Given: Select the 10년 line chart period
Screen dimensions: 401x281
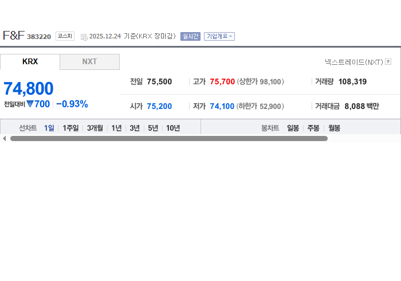Looking at the screenshot, I should coord(173,128).
